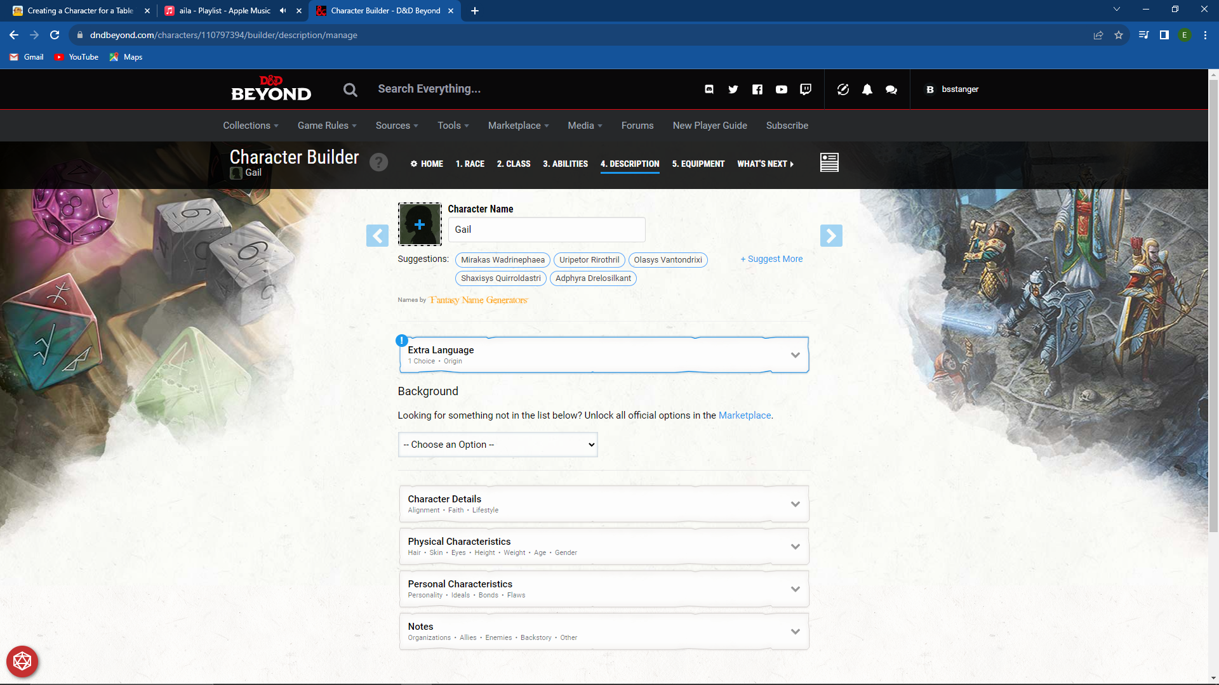1219x685 pixels.
Task: Open the Game Rules dropdown menu
Action: pos(327,126)
